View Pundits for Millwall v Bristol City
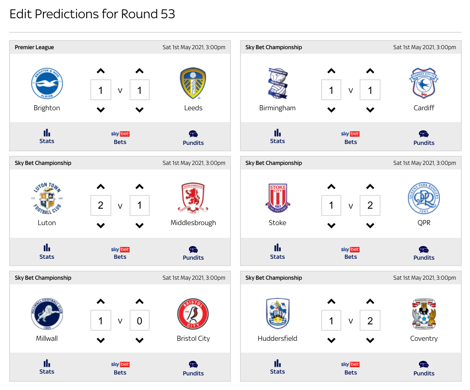470x390 pixels. click(x=193, y=368)
